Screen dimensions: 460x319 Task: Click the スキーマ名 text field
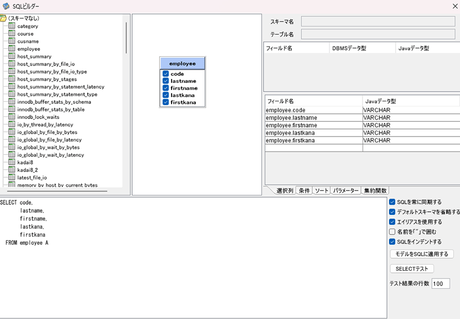coord(378,22)
